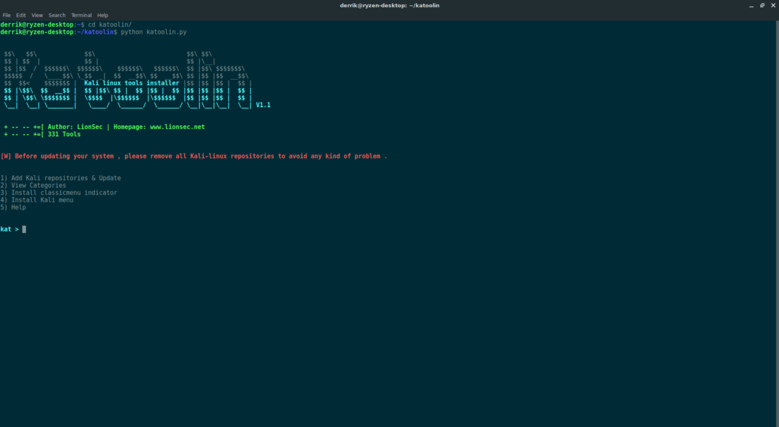Click the V1.1 version label
The width and height of the screenshot is (779, 427).
pyautogui.click(x=263, y=104)
